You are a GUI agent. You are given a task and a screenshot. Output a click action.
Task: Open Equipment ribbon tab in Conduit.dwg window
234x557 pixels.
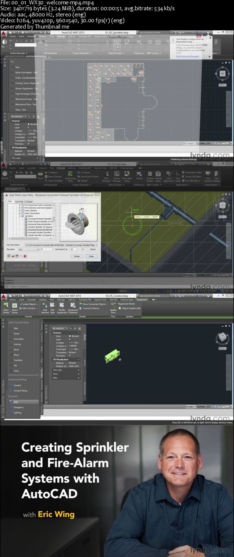point(141,300)
